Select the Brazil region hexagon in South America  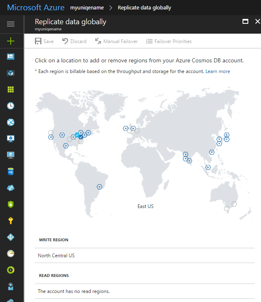tap(99, 187)
